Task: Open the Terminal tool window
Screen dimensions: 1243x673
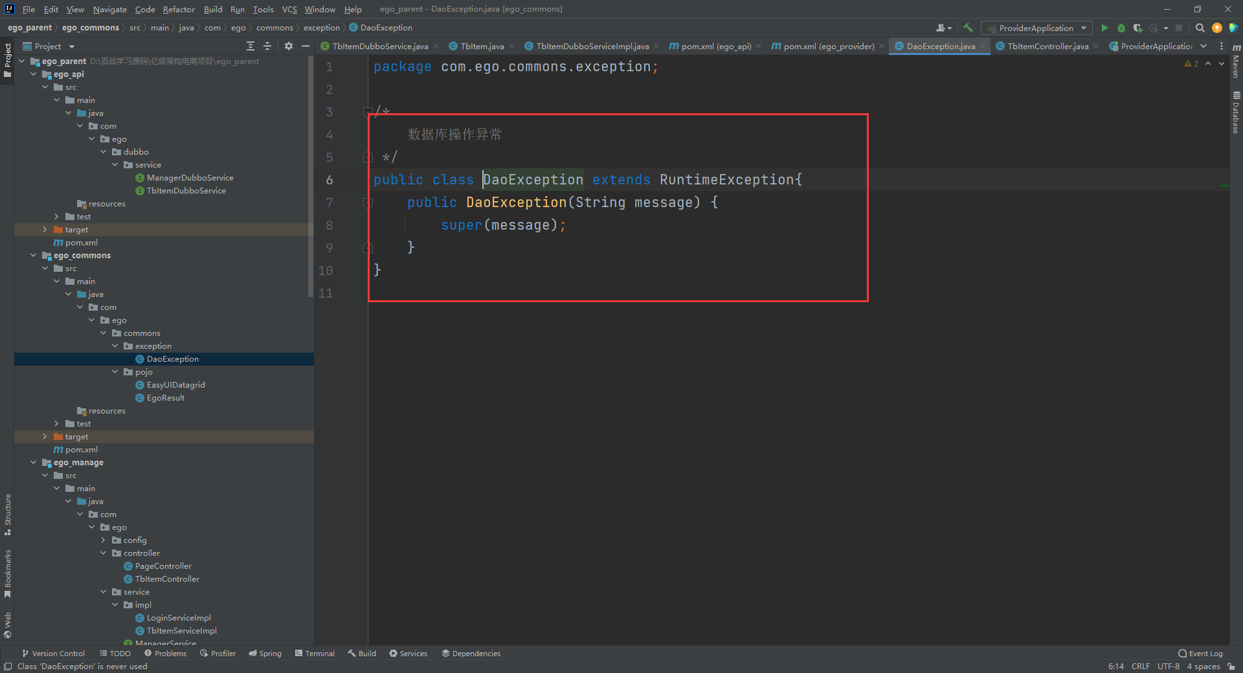Action: (315, 654)
